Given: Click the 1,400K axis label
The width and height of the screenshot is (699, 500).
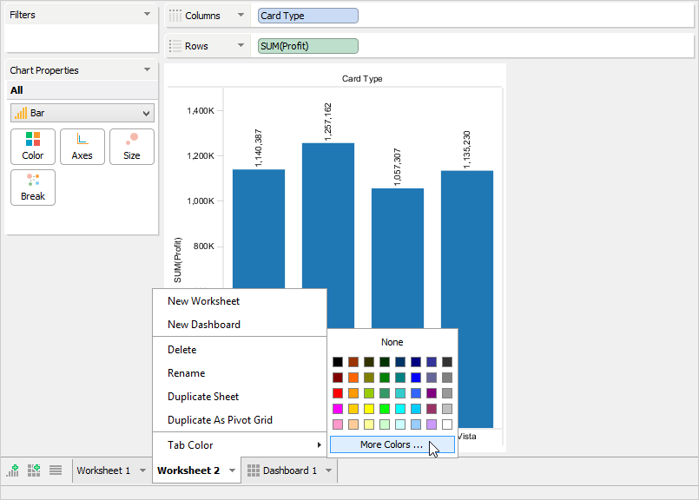Looking at the screenshot, I should click(201, 110).
